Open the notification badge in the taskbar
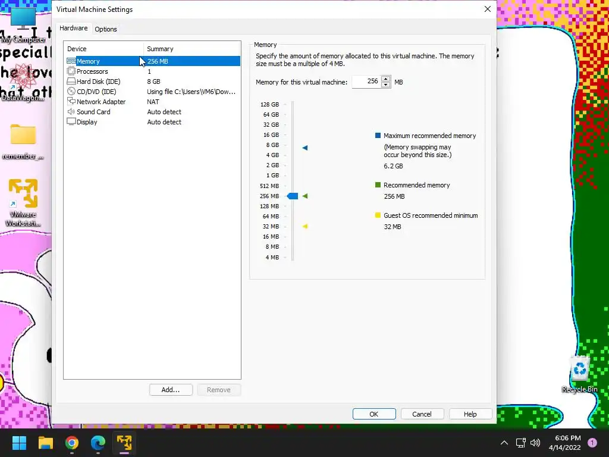Image resolution: width=609 pixels, height=457 pixels. click(592, 443)
